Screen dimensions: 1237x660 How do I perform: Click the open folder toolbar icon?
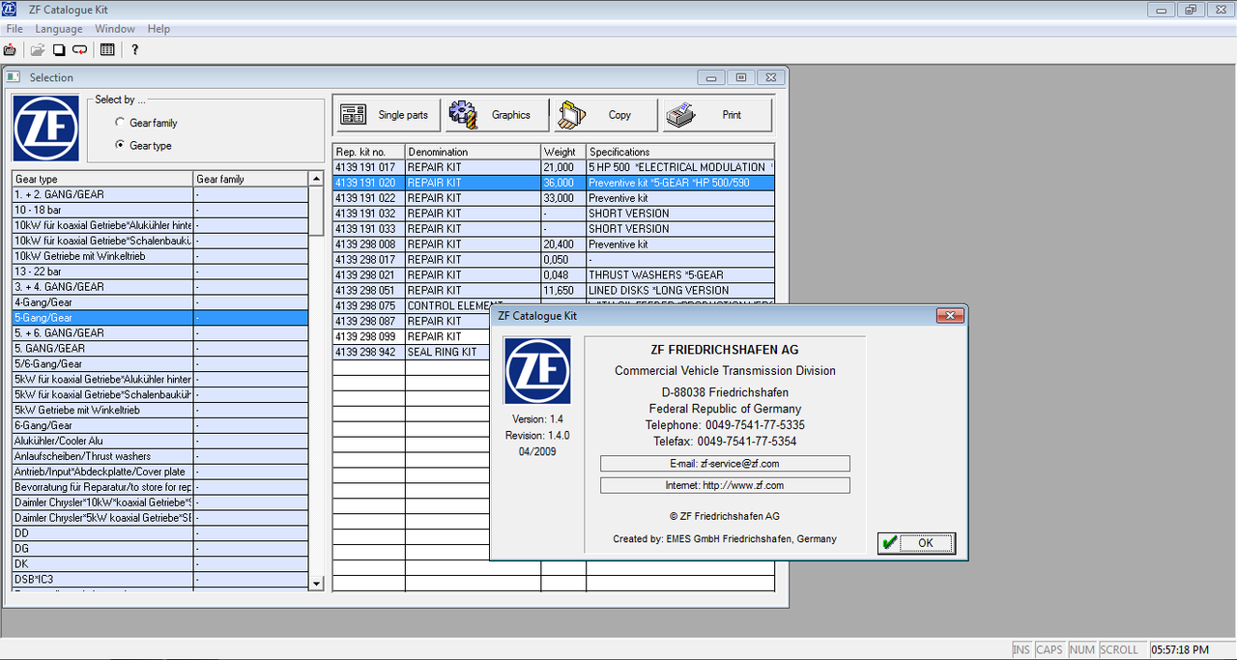point(38,49)
